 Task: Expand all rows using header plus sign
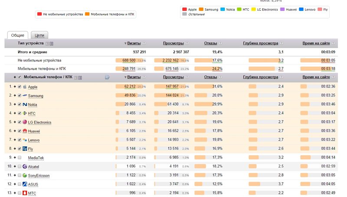coord(14,77)
